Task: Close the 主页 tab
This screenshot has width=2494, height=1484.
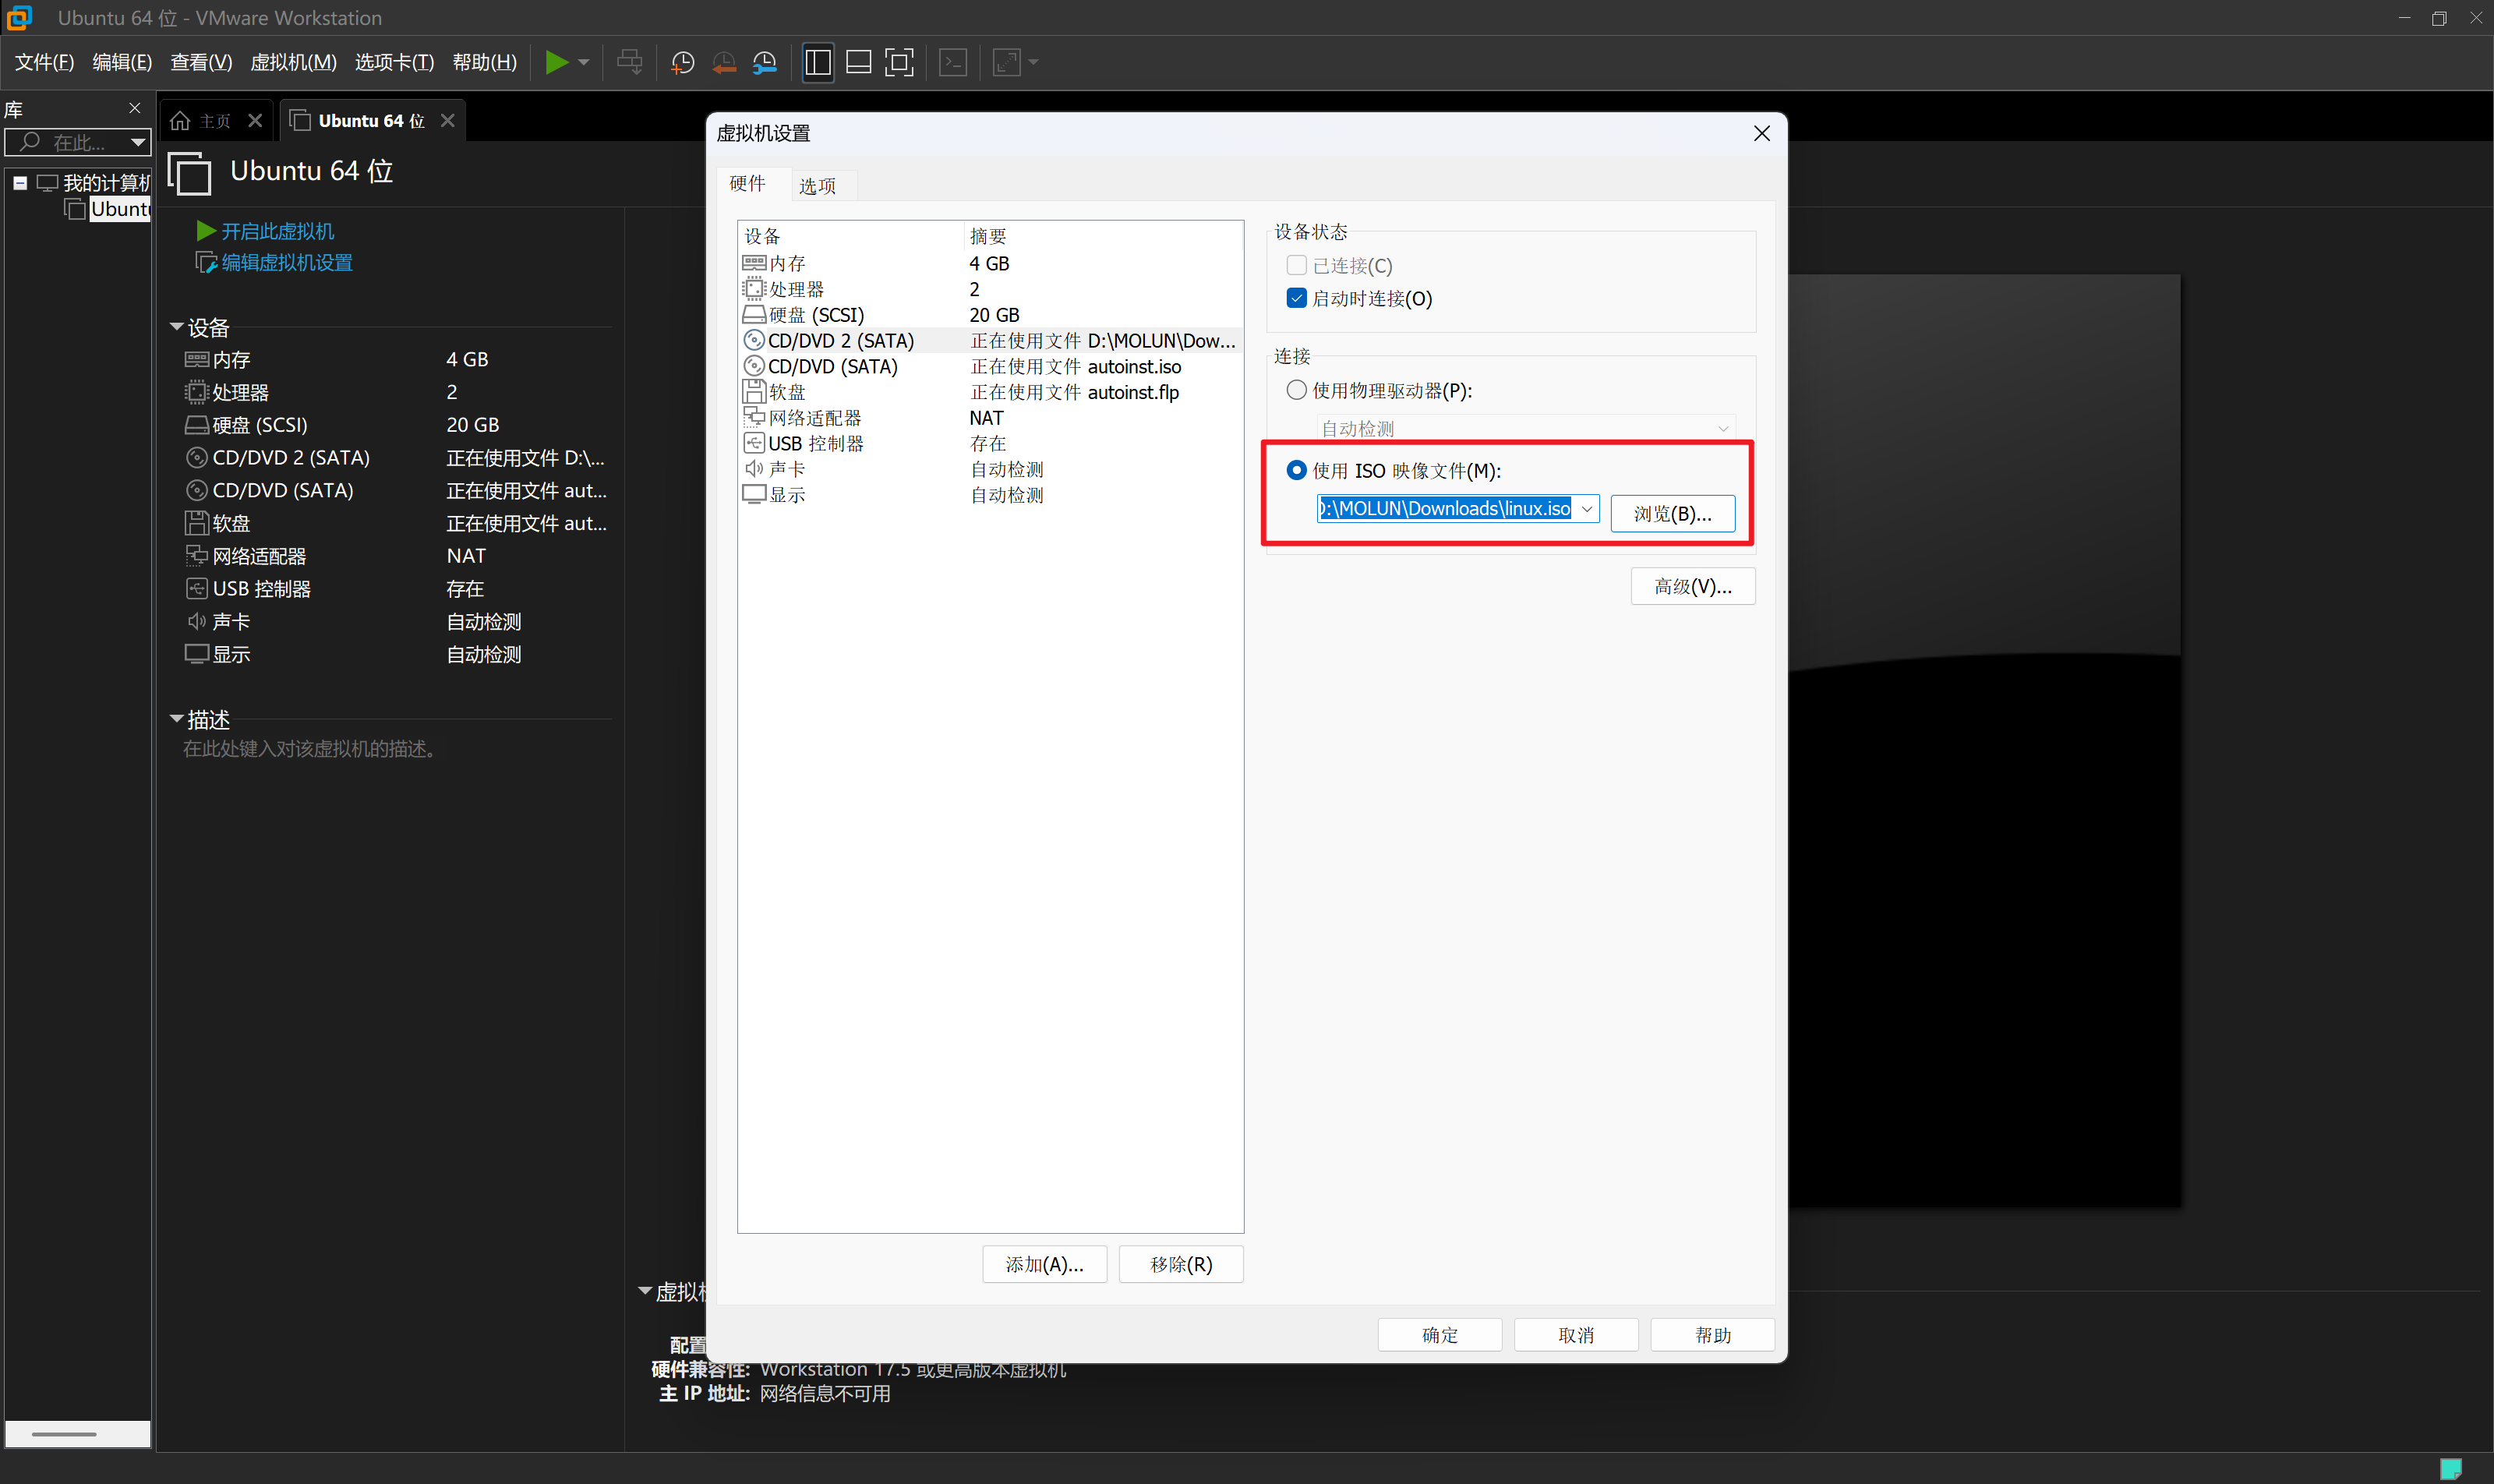Action: coord(255,121)
